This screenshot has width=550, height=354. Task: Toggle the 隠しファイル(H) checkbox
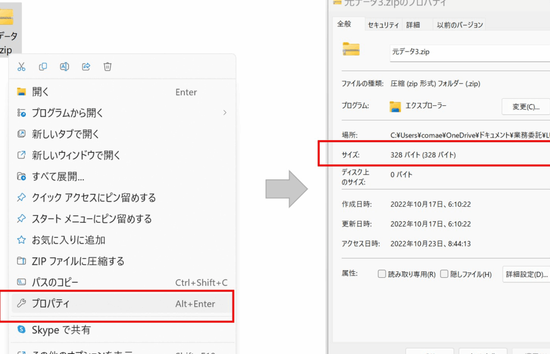pyautogui.click(x=444, y=274)
